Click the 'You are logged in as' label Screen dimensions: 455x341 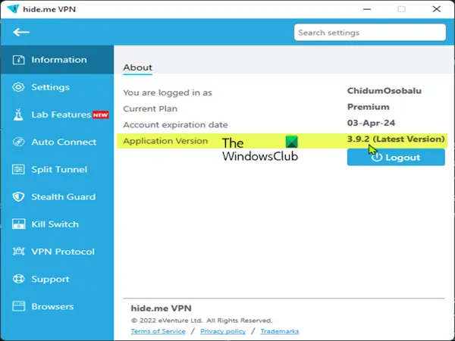point(168,92)
